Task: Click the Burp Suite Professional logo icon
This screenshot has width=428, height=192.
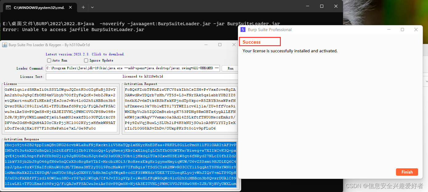Action: pyautogui.click(x=243, y=30)
